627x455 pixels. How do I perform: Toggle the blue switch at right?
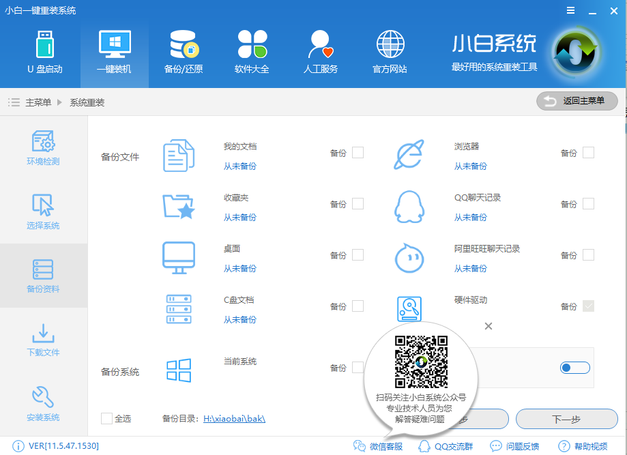pos(574,368)
